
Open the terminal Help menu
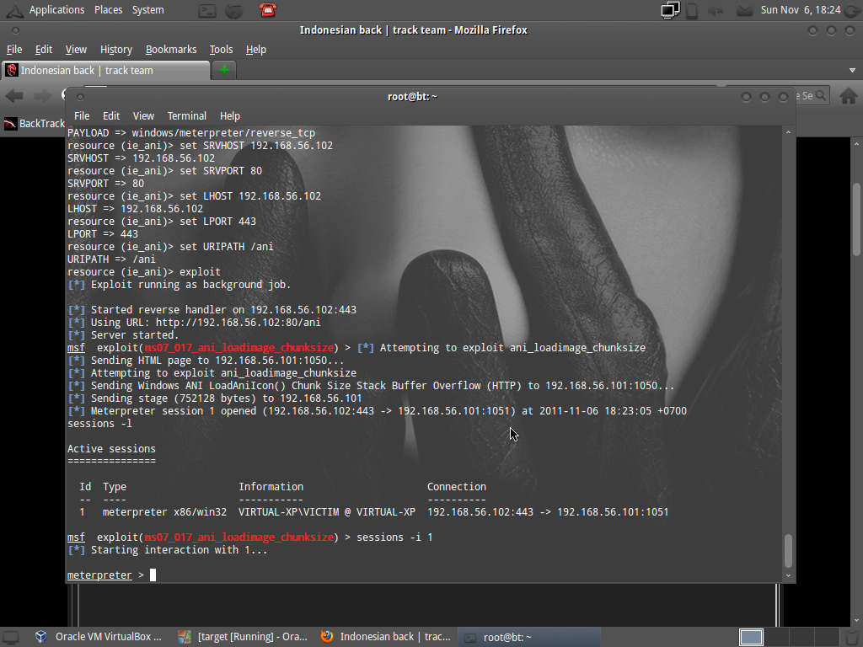coord(230,116)
